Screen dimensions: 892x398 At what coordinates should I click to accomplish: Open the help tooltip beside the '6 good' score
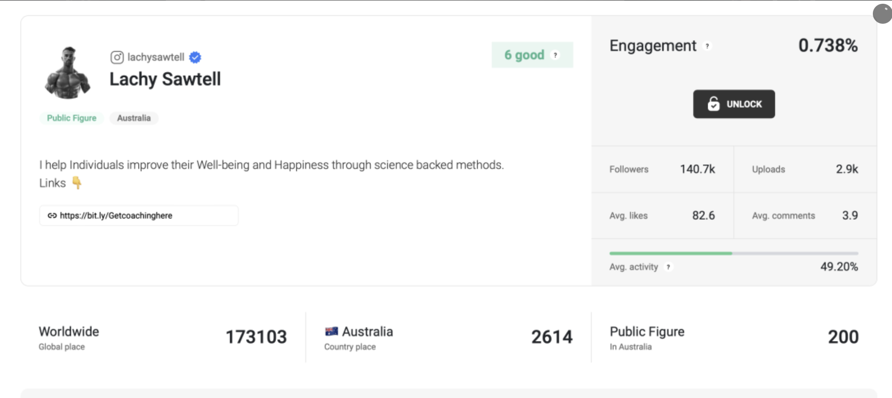(554, 55)
